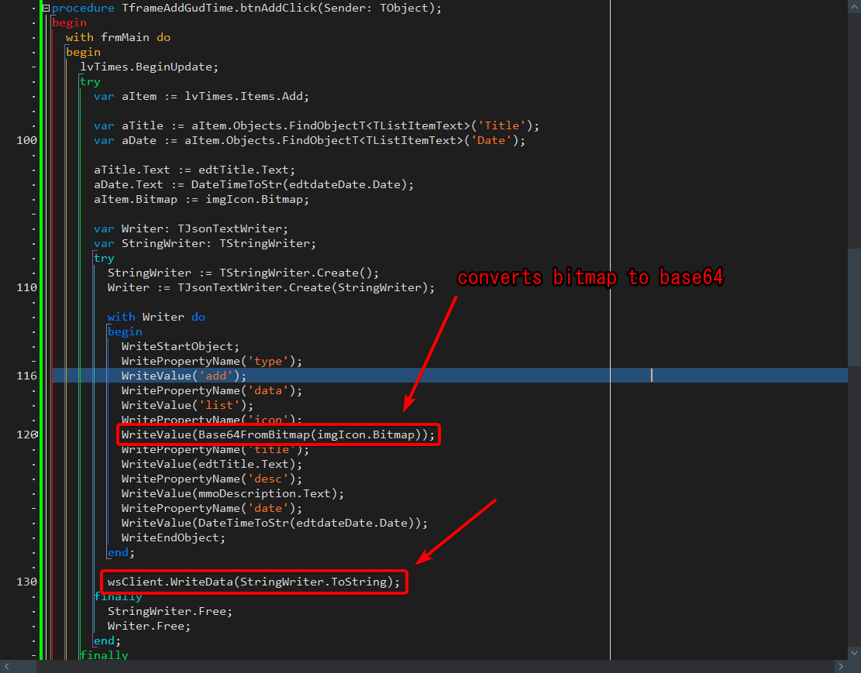Click line number 100 in the gutter
The image size is (861, 673).
click(x=26, y=140)
